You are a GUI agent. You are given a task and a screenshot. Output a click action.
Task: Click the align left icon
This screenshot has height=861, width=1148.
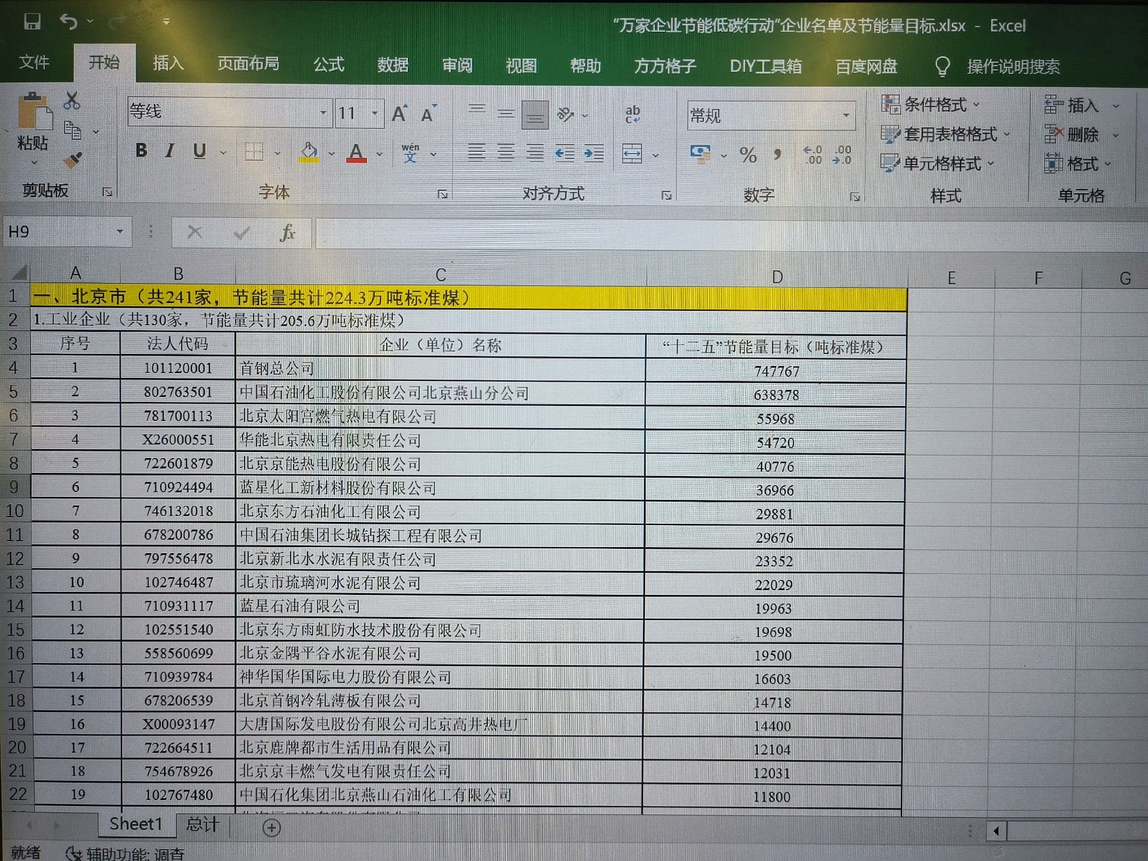click(476, 153)
